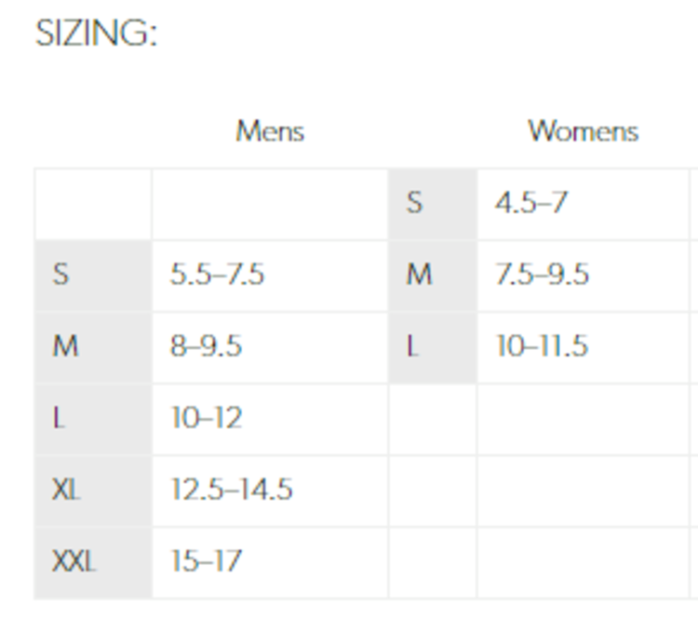Click the Womens 10–11.5 size range
The height and width of the screenshot is (631, 698).
coord(543,346)
